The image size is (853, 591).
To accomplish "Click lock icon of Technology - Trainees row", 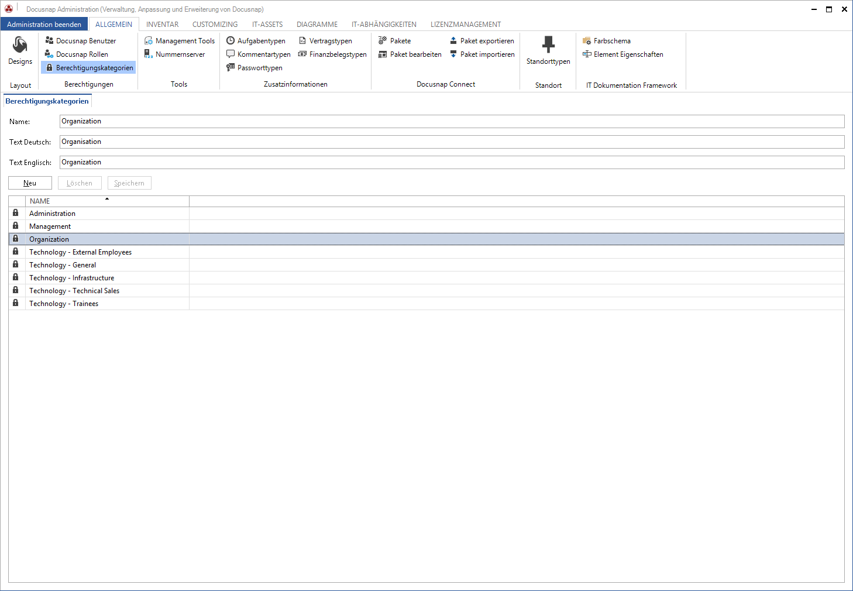I will pyautogui.click(x=16, y=303).
